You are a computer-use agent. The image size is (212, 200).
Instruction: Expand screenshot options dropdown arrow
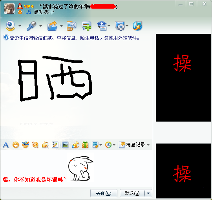101,145
